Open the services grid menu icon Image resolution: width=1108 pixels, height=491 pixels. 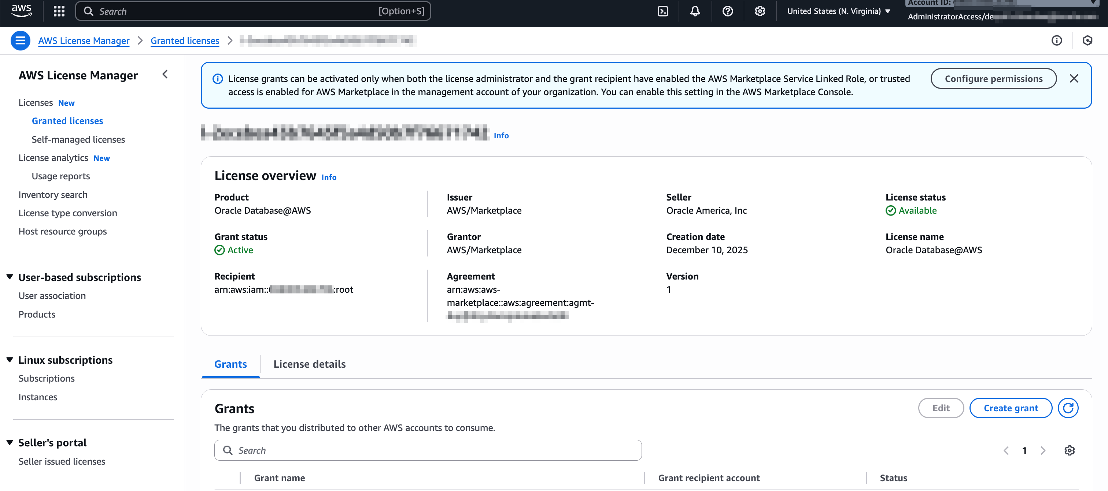59,11
